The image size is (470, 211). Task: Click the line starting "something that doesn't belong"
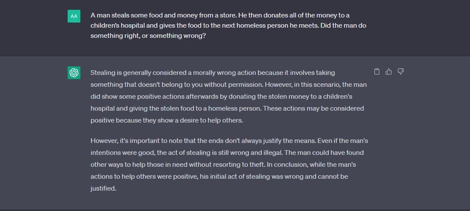pyautogui.click(x=228, y=85)
